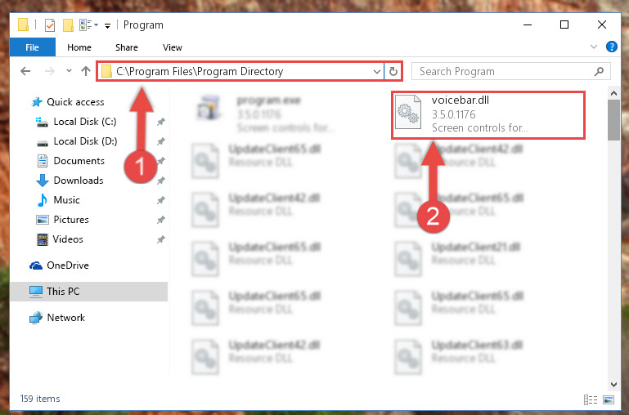Expand the ribbon chevron
Image resolution: width=629 pixels, height=415 pixels.
594,47
